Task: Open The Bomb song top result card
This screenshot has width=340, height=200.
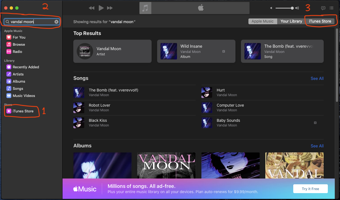Action: click(x=282, y=51)
